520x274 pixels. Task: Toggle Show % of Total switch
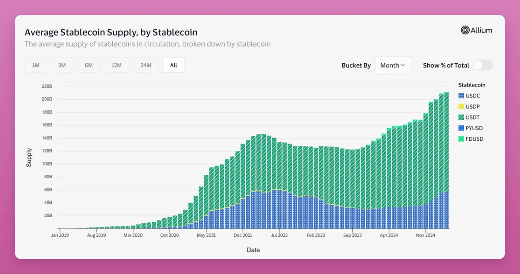(483, 65)
